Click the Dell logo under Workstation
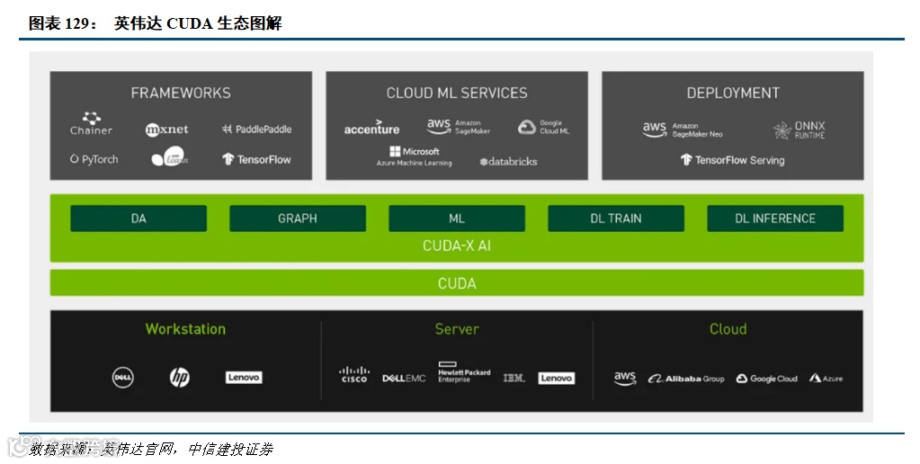Viewport: 920px width, 464px height. (122, 377)
